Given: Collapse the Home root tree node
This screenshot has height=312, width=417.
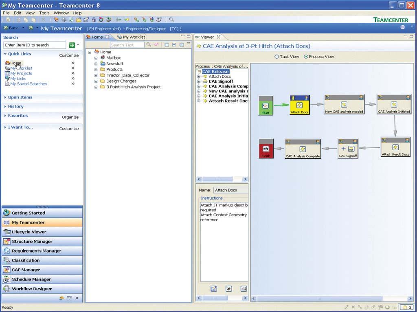Looking at the screenshot, I should tap(90, 52).
